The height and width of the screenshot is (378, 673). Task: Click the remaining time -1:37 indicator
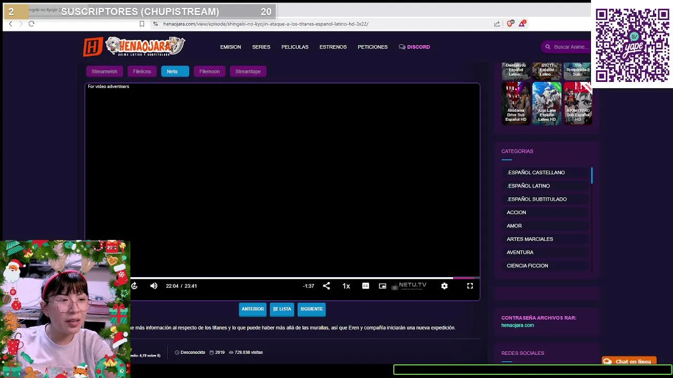click(309, 286)
